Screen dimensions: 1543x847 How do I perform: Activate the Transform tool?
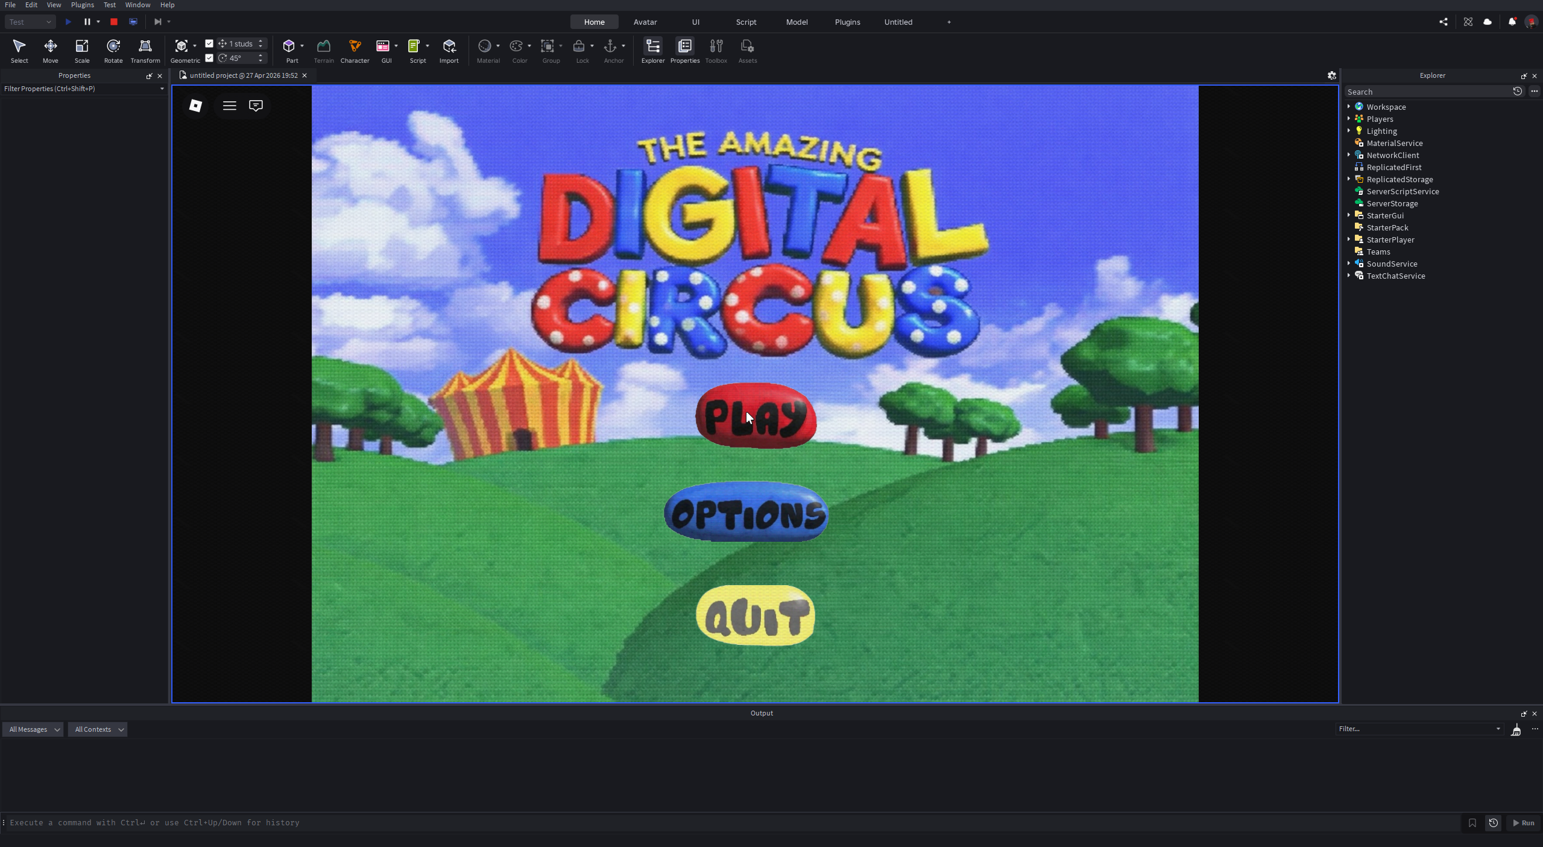tap(145, 51)
